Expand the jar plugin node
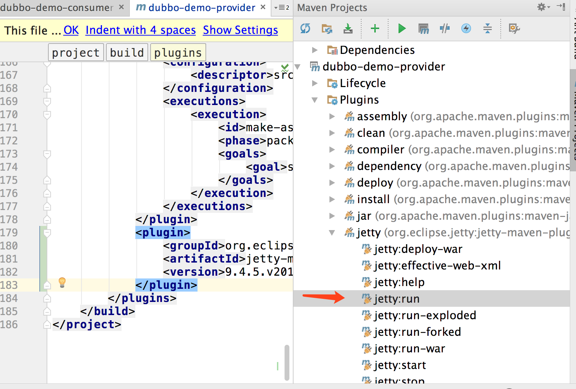This screenshot has width=576, height=389. pos(332,216)
